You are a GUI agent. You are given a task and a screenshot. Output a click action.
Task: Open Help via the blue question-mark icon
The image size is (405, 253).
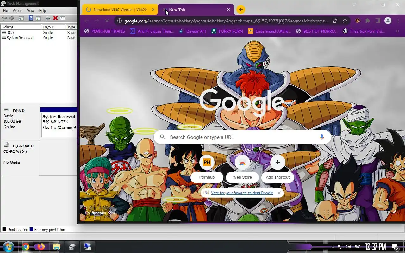(x=31, y=18)
